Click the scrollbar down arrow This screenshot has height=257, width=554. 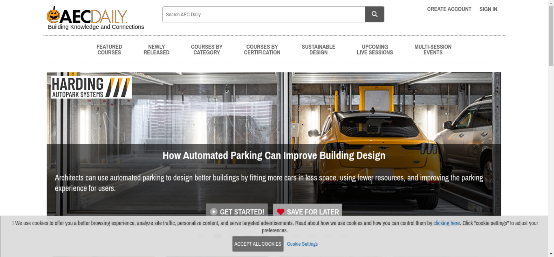coord(551,254)
